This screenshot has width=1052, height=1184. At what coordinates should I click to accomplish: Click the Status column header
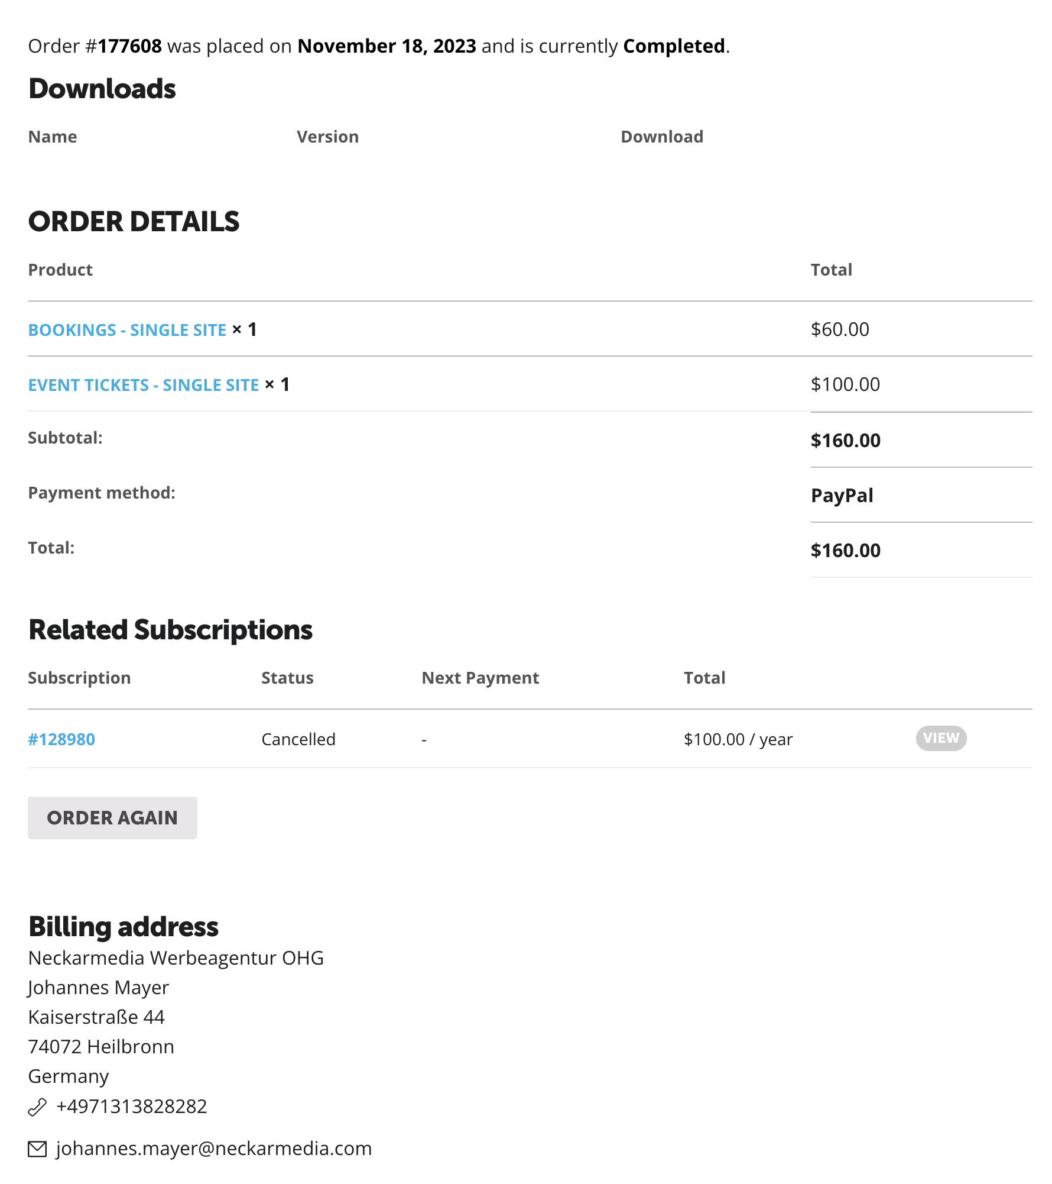(287, 678)
